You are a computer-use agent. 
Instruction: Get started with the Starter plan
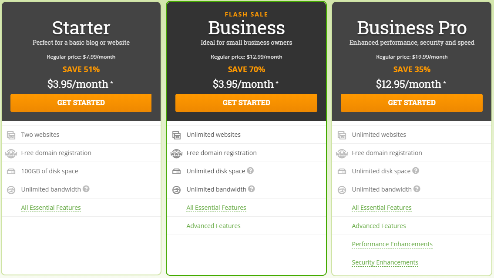pyautogui.click(x=81, y=103)
